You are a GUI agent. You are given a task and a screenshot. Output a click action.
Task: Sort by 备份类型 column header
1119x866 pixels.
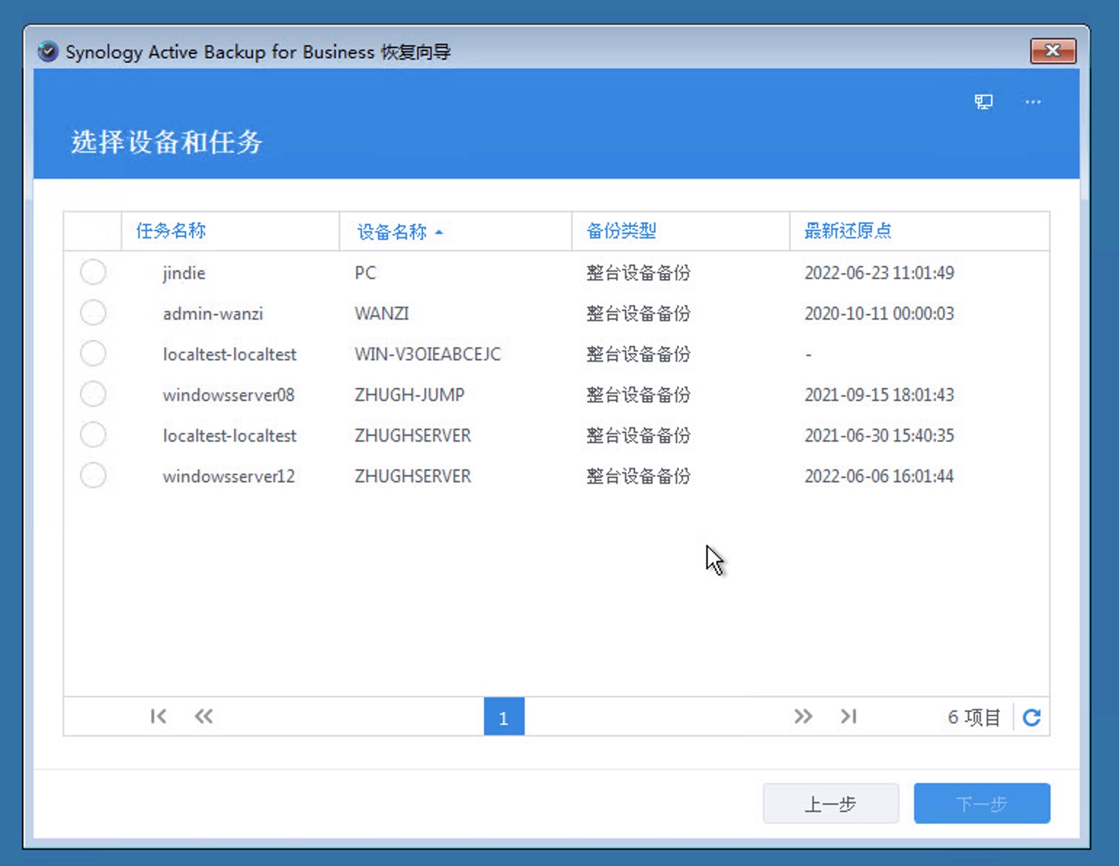click(x=681, y=231)
